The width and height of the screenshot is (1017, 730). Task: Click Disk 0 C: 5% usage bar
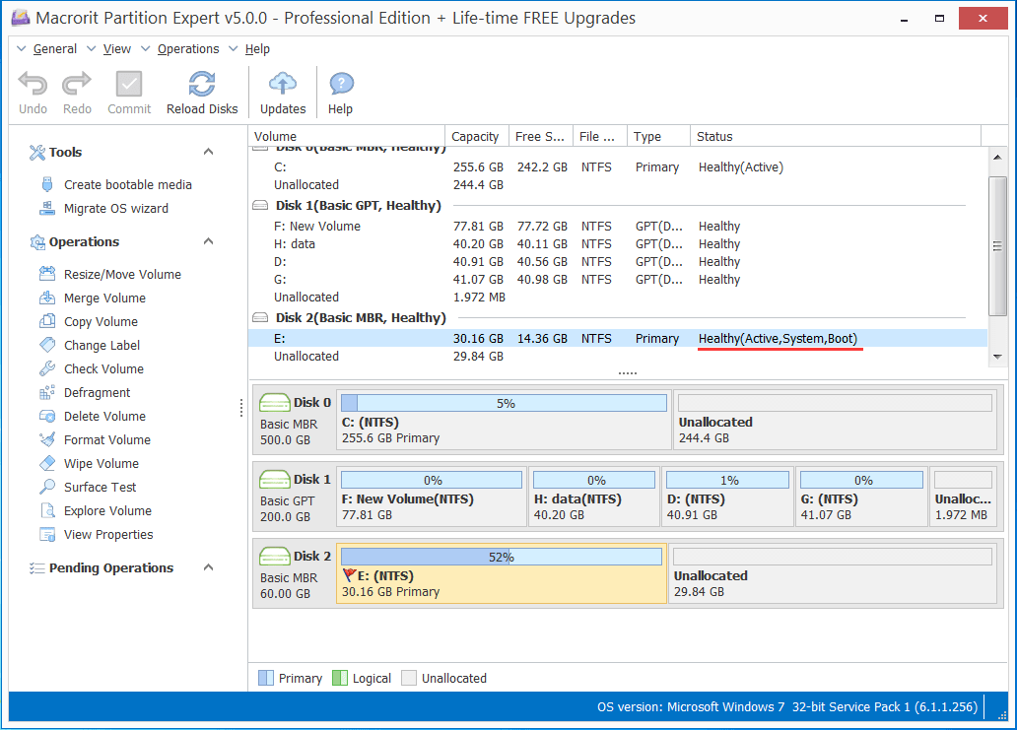[504, 403]
